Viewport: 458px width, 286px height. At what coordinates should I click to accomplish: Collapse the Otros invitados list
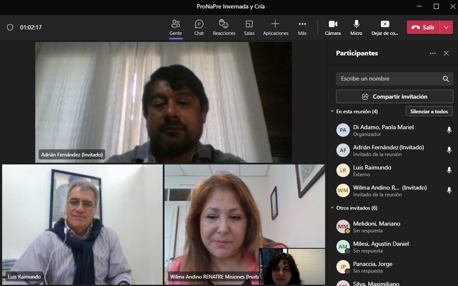coord(332,208)
